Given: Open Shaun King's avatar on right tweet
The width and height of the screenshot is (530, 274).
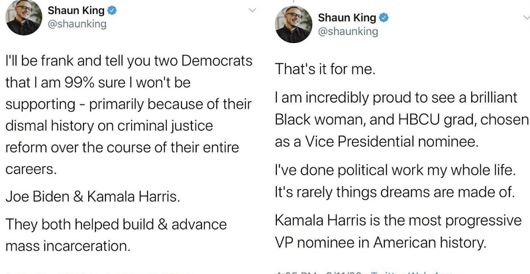Looking at the screenshot, I should [294, 24].
